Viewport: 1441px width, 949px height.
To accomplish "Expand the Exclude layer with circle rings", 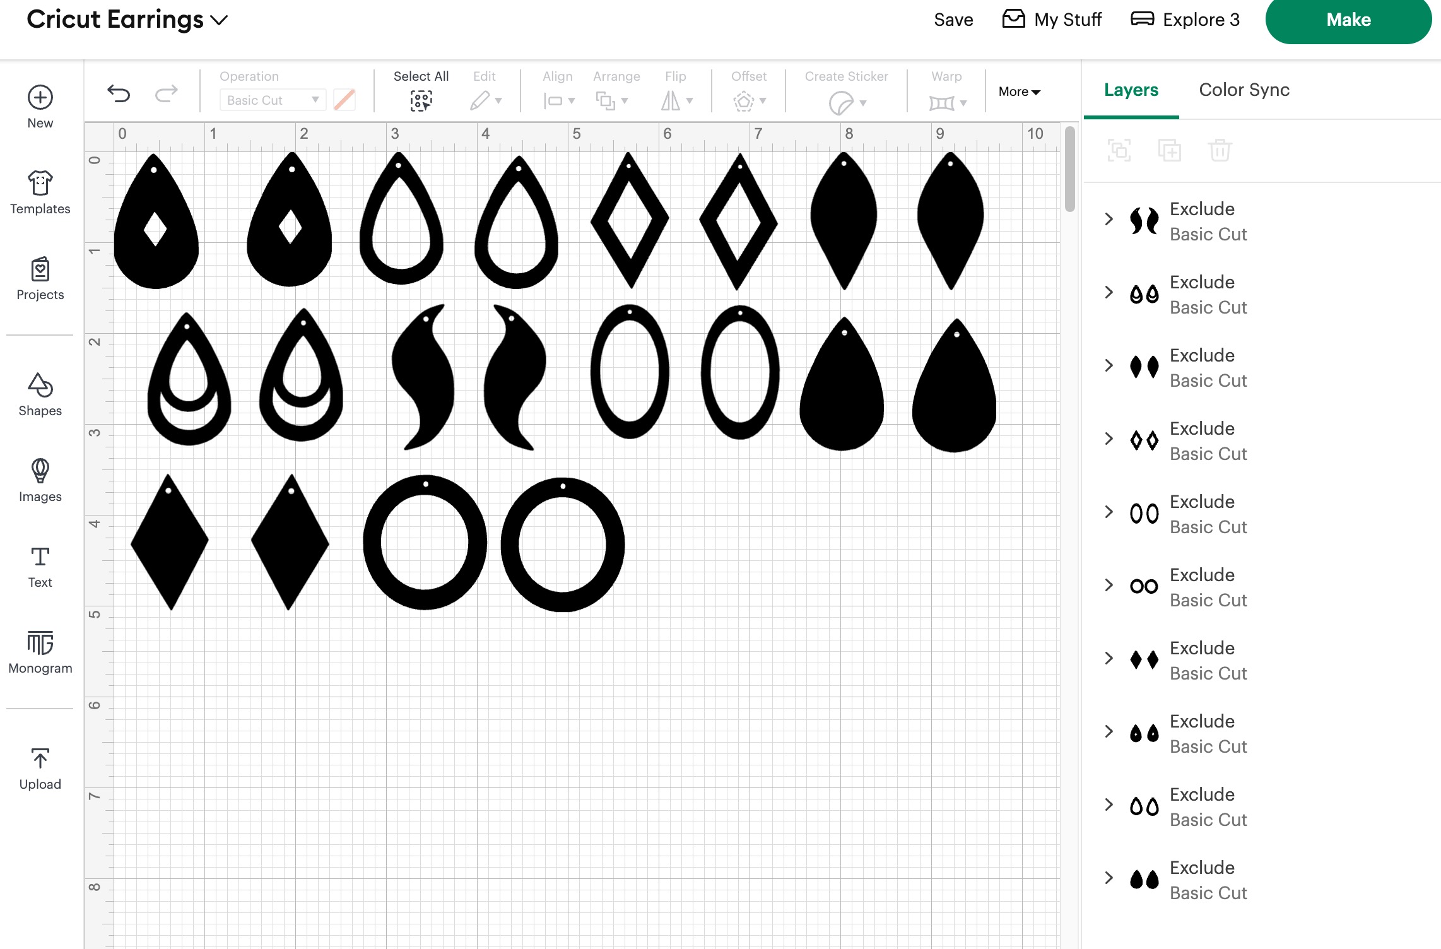I will 1109,585.
